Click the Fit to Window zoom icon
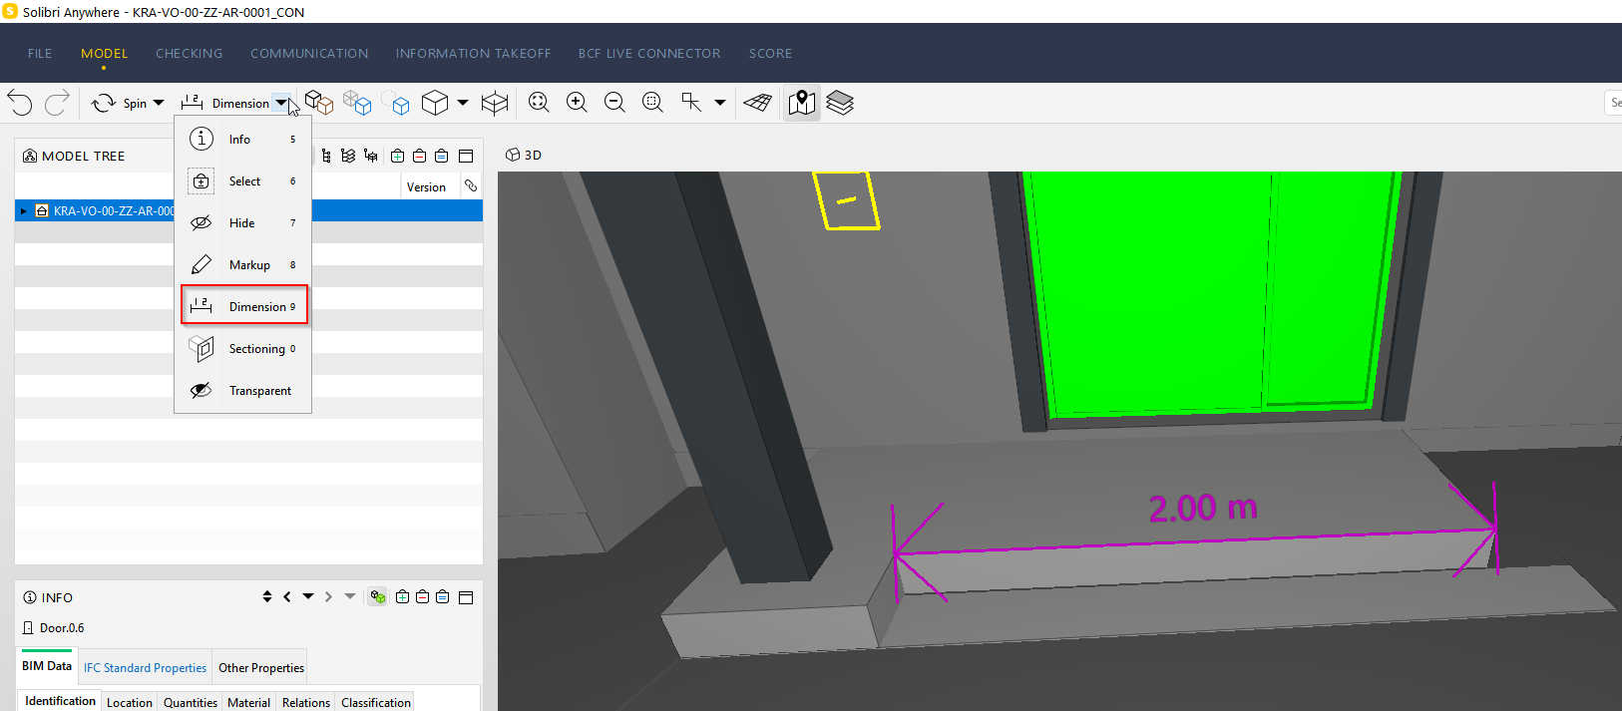The image size is (1622, 711). (539, 103)
